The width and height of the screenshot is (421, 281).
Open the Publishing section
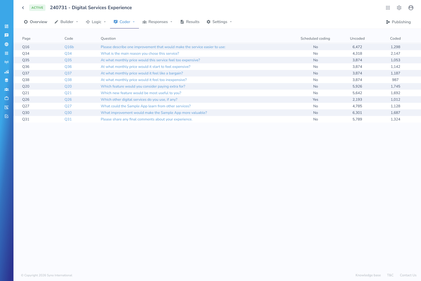tap(398, 22)
